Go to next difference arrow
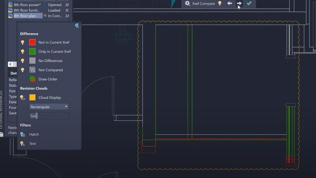This screenshot has height=178, width=316. (239, 4)
